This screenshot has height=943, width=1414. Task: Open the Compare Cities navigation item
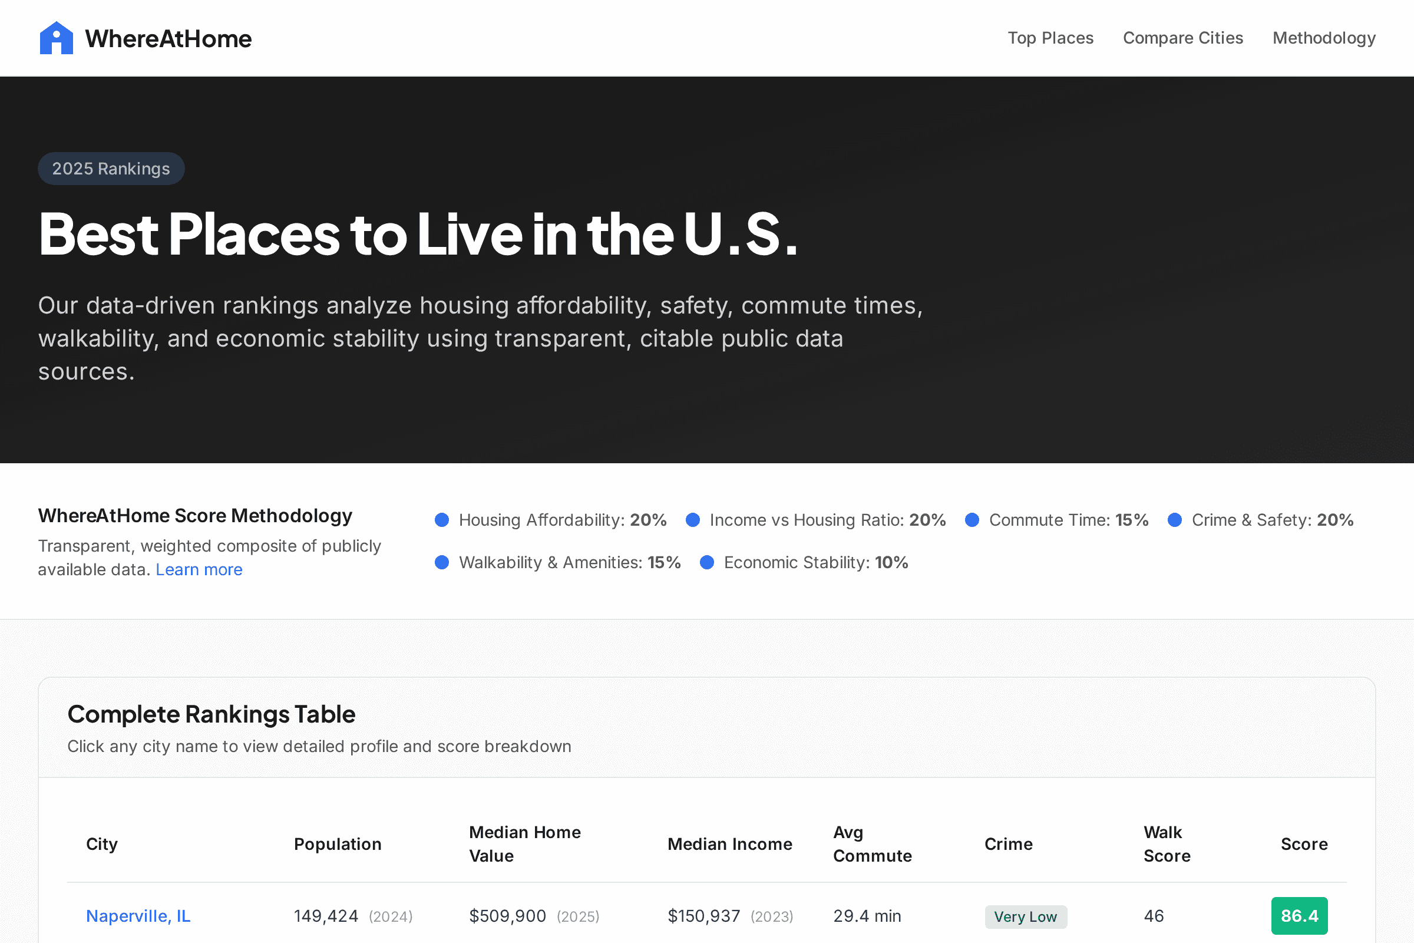[1183, 37]
